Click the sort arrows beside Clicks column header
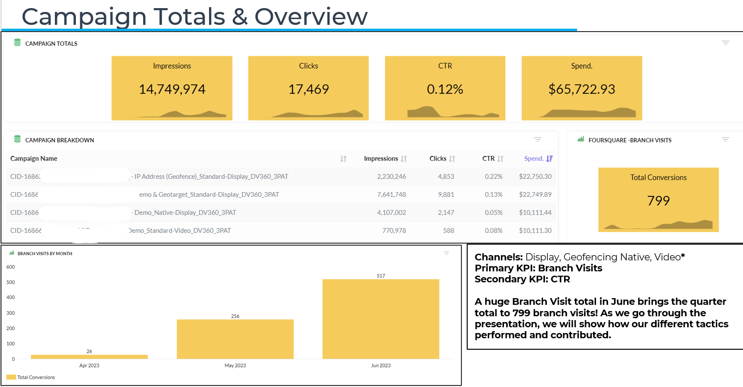 [x=452, y=159]
